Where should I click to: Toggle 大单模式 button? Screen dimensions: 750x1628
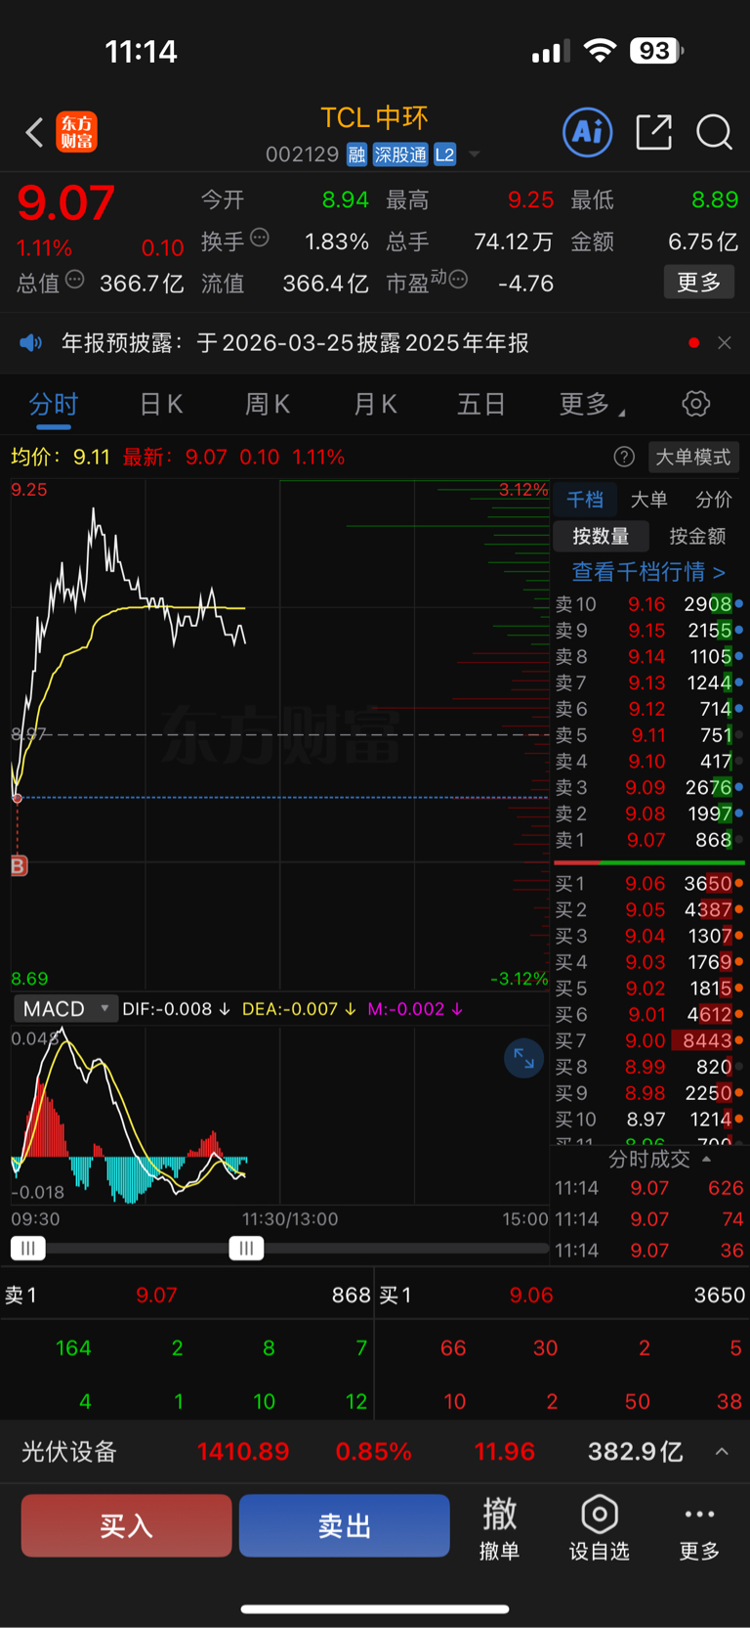point(692,457)
